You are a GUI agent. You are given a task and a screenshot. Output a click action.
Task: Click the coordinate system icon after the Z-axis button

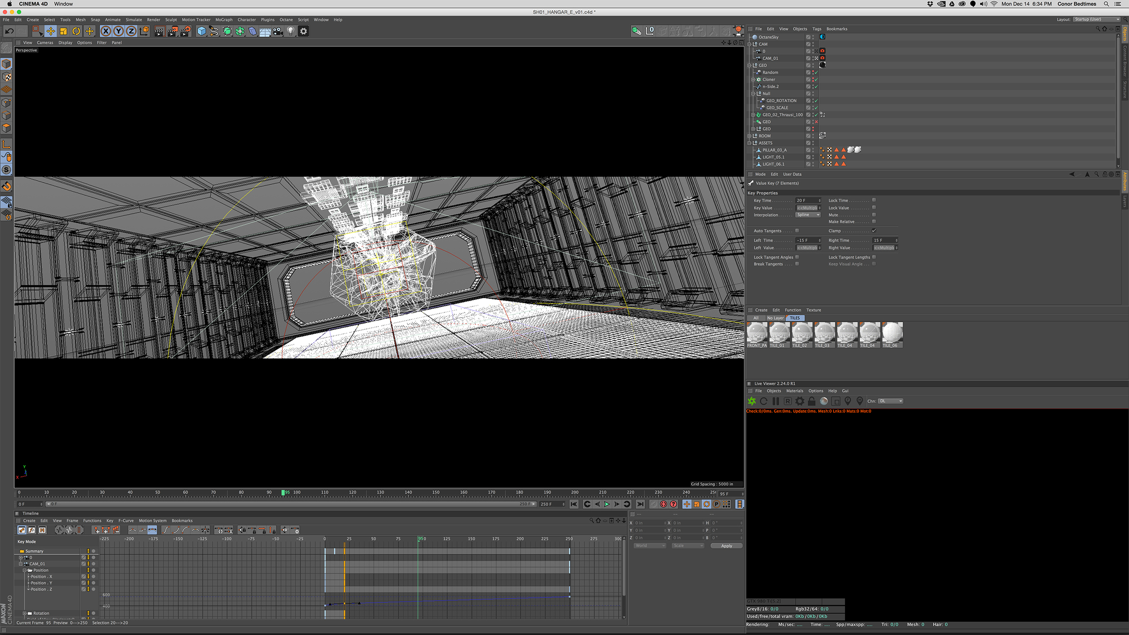[x=144, y=31]
